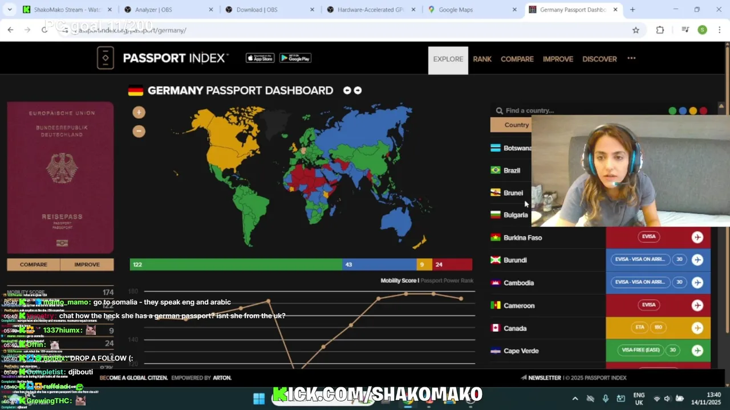Zoom in on the world map
Image resolution: width=730 pixels, height=410 pixels.
click(x=139, y=112)
